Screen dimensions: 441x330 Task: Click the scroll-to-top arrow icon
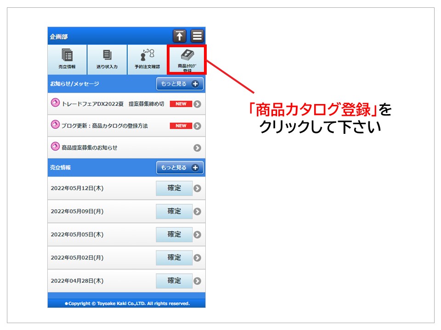[179, 36]
